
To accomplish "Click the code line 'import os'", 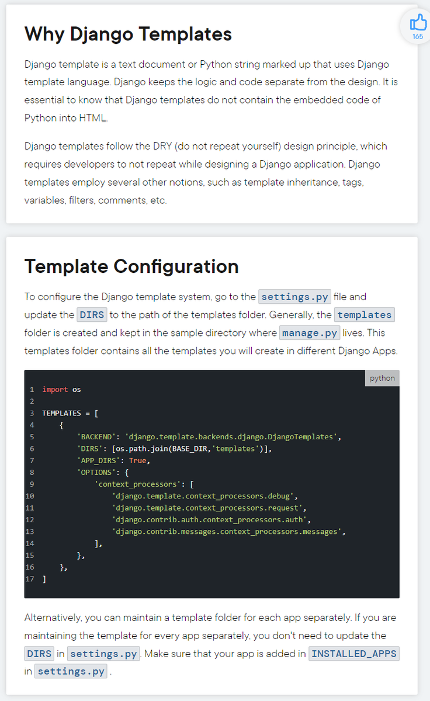I will click(61, 389).
